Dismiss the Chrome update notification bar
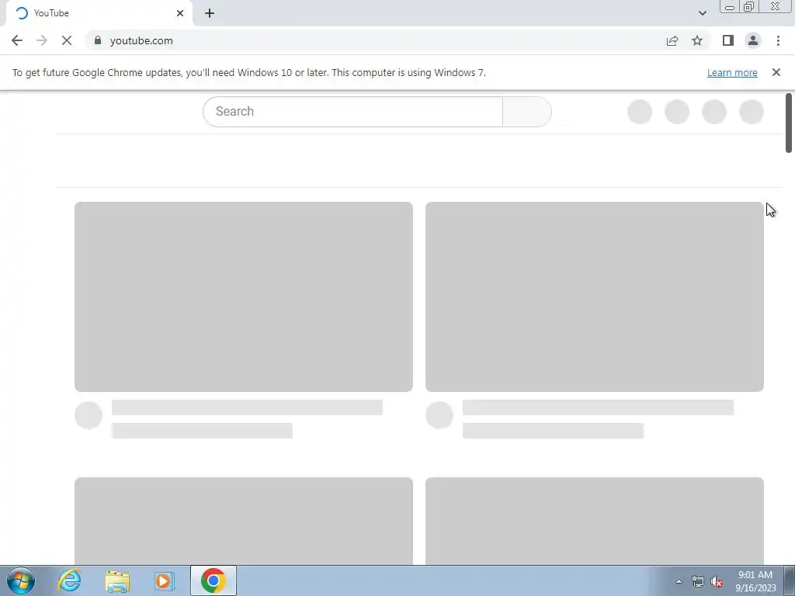Image resolution: width=795 pixels, height=596 pixels. (776, 72)
